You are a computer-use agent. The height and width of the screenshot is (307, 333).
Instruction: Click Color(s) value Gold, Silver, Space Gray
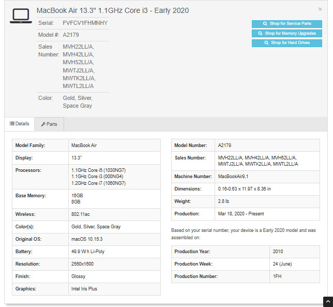[x=96, y=227]
